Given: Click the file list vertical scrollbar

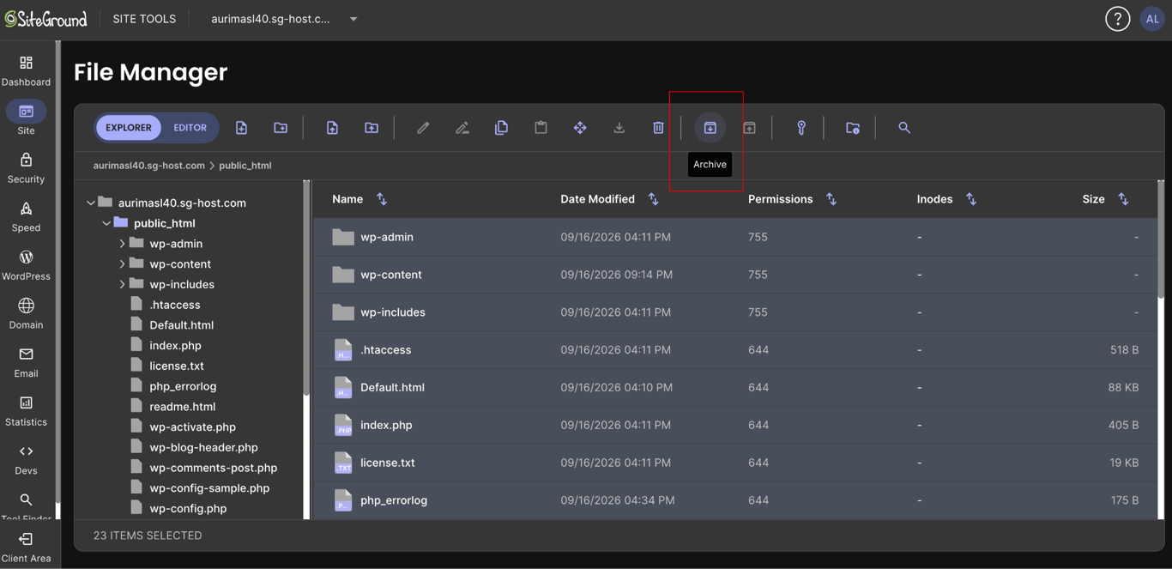Looking at the screenshot, I should [1161, 240].
